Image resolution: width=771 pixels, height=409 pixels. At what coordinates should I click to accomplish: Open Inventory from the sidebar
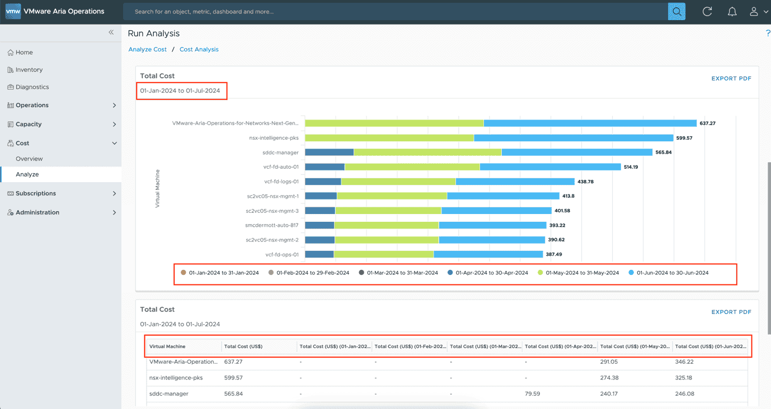[29, 70]
